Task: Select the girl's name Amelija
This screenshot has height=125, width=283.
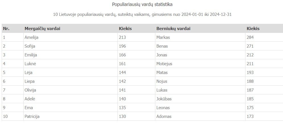Action: coord(31,37)
